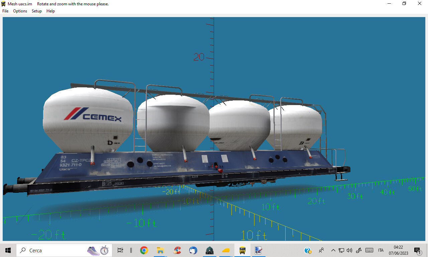Open the clock showing 04:22 07/06/2023
428x257 pixels.
point(399,250)
